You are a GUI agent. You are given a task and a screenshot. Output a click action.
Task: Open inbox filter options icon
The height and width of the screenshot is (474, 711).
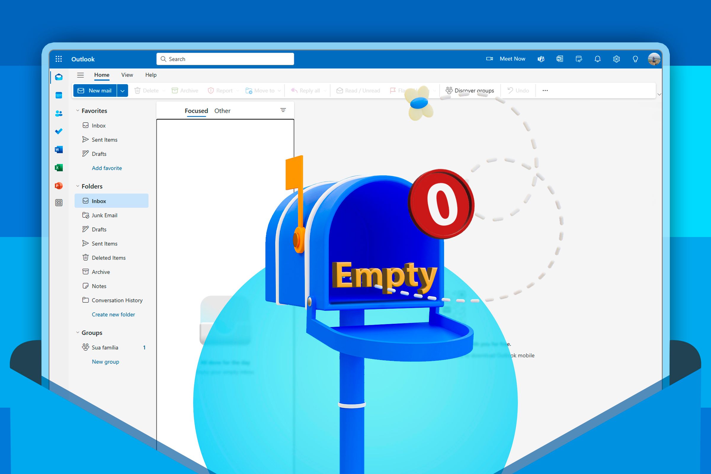pyautogui.click(x=283, y=110)
